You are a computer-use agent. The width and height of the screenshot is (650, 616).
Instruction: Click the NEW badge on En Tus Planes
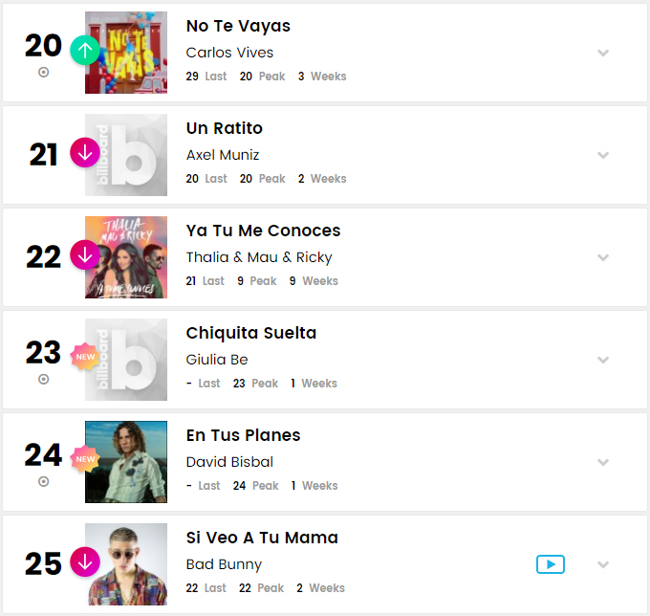85,459
